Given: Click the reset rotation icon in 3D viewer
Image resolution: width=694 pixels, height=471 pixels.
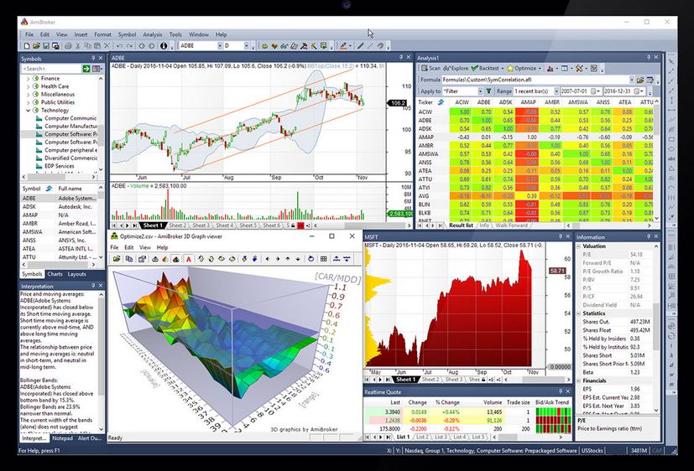Looking at the screenshot, I should (310, 259).
